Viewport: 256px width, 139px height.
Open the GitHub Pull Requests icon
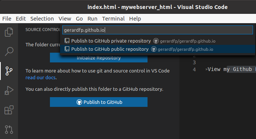pyautogui.click(x=9, y=129)
